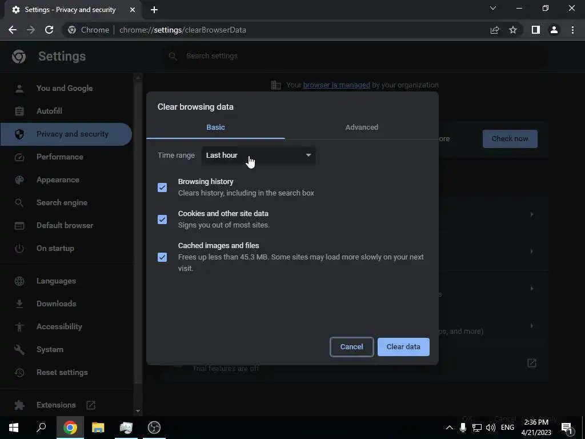Viewport: 585px width, 439px height.
Task: Open Default browser settings
Action: (x=66, y=225)
